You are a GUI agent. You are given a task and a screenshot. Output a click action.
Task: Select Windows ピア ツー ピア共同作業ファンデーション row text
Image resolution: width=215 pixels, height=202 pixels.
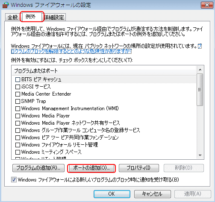[70, 138]
